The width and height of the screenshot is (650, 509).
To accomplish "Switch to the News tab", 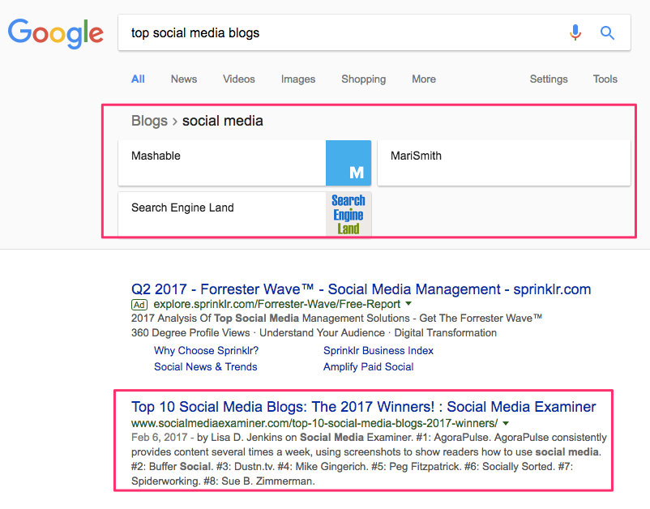I will (x=184, y=79).
